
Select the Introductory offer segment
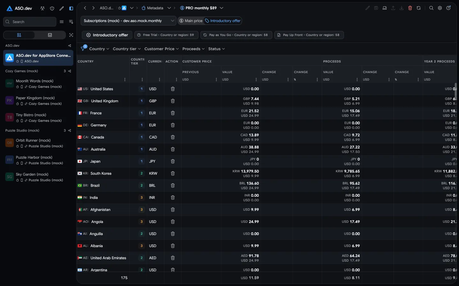[222, 21]
